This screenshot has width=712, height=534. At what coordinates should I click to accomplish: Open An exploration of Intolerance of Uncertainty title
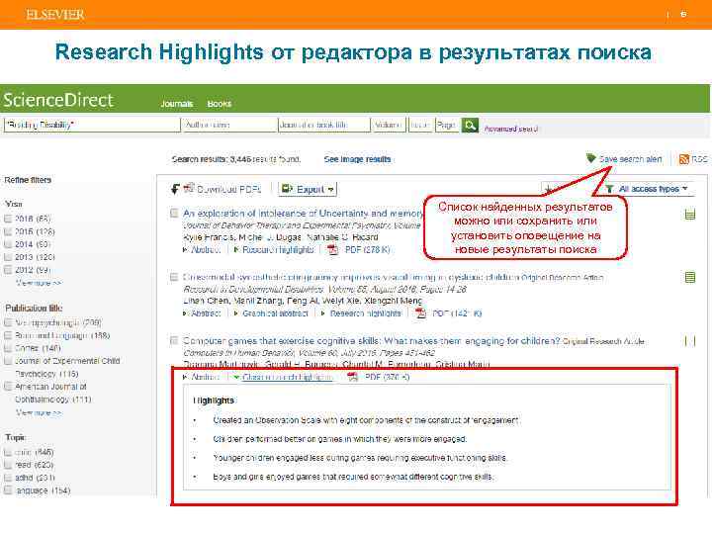click(303, 213)
